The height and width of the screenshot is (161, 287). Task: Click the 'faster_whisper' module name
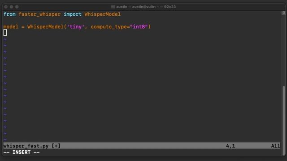39,14
